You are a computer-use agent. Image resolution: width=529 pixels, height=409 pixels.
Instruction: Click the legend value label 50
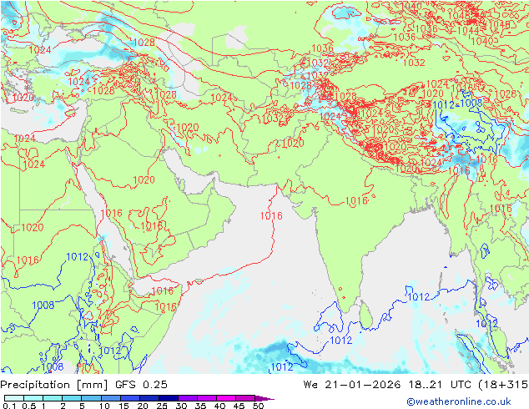click(258, 406)
